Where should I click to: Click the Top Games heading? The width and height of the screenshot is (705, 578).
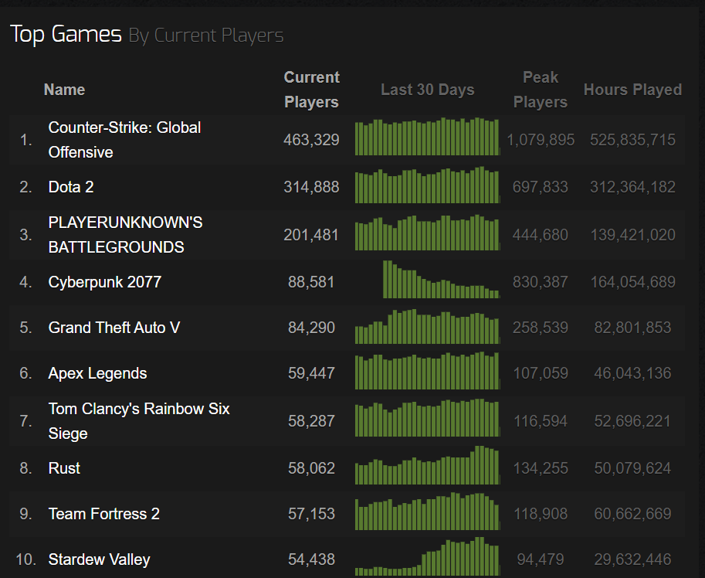click(x=66, y=34)
